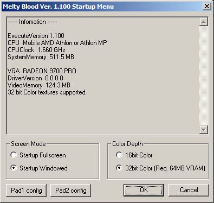Click the '------ Infomation ------' header line
This screenshot has height=203, width=214.
point(33,22)
